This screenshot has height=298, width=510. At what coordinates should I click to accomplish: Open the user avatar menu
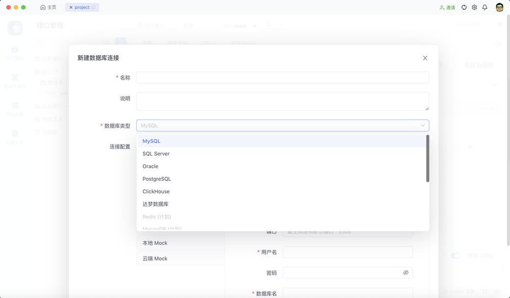[499, 8]
